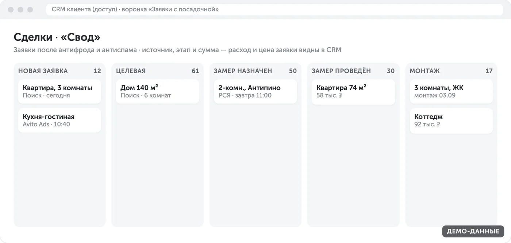Viewport: 511px width, 243px height.
Task: Open the 'Коттедж' deal card
Action: pos(451,120)
